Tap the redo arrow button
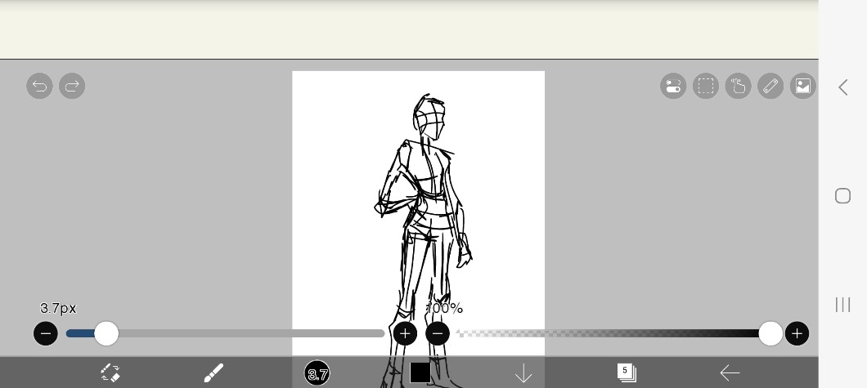 click(72, 86)
